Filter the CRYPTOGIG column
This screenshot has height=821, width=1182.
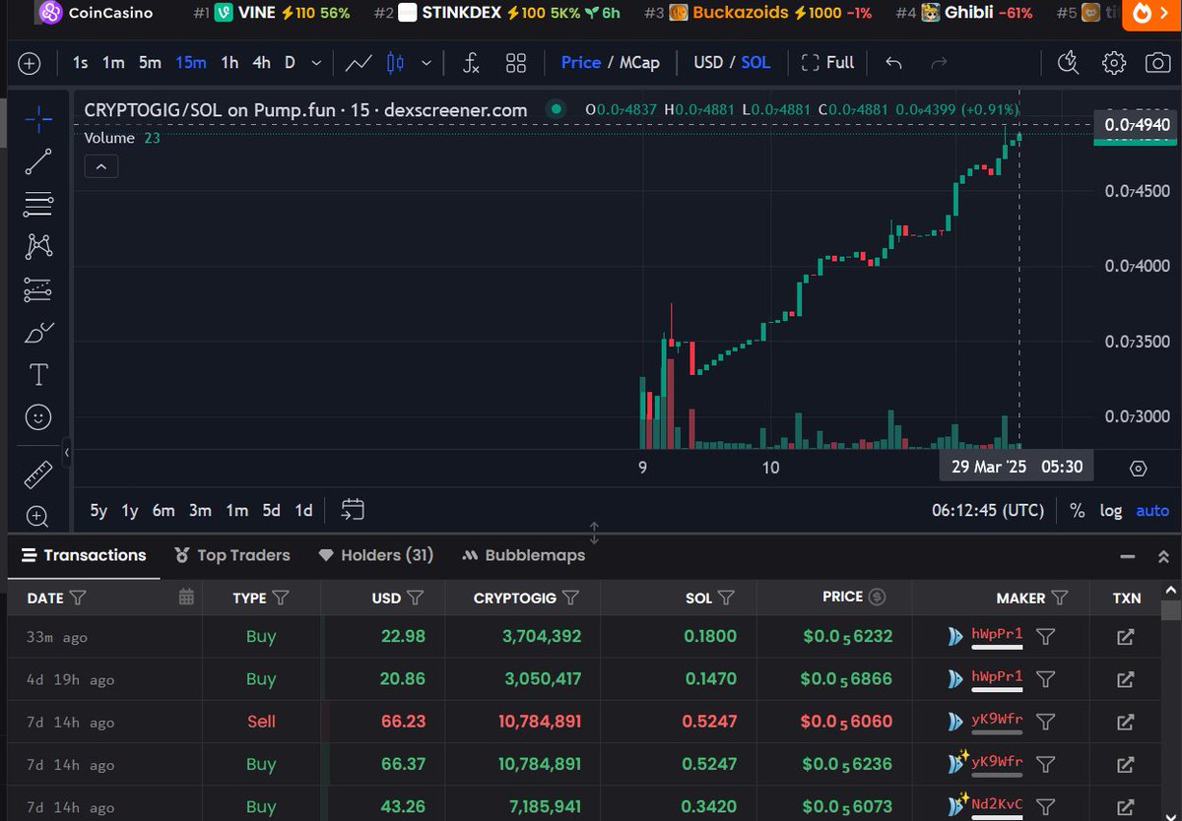tap(570, 598)
